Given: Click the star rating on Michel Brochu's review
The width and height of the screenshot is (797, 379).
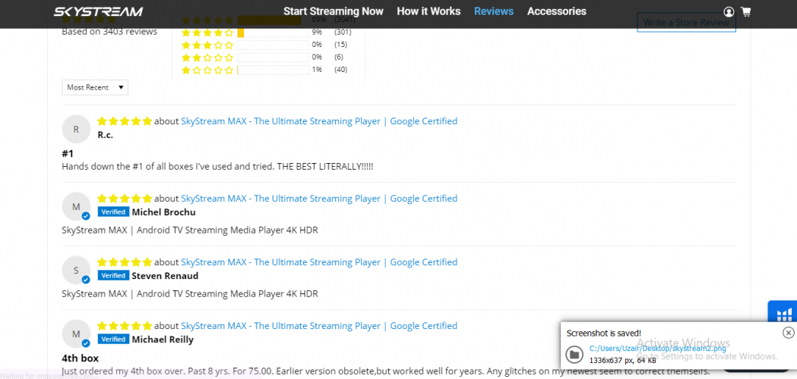Looking at the screenshot, I should pos(125,199).
